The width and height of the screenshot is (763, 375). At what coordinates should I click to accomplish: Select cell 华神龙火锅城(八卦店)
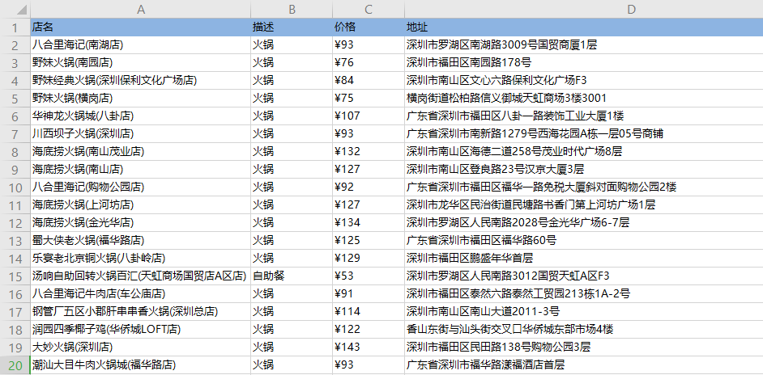(141, 116)
